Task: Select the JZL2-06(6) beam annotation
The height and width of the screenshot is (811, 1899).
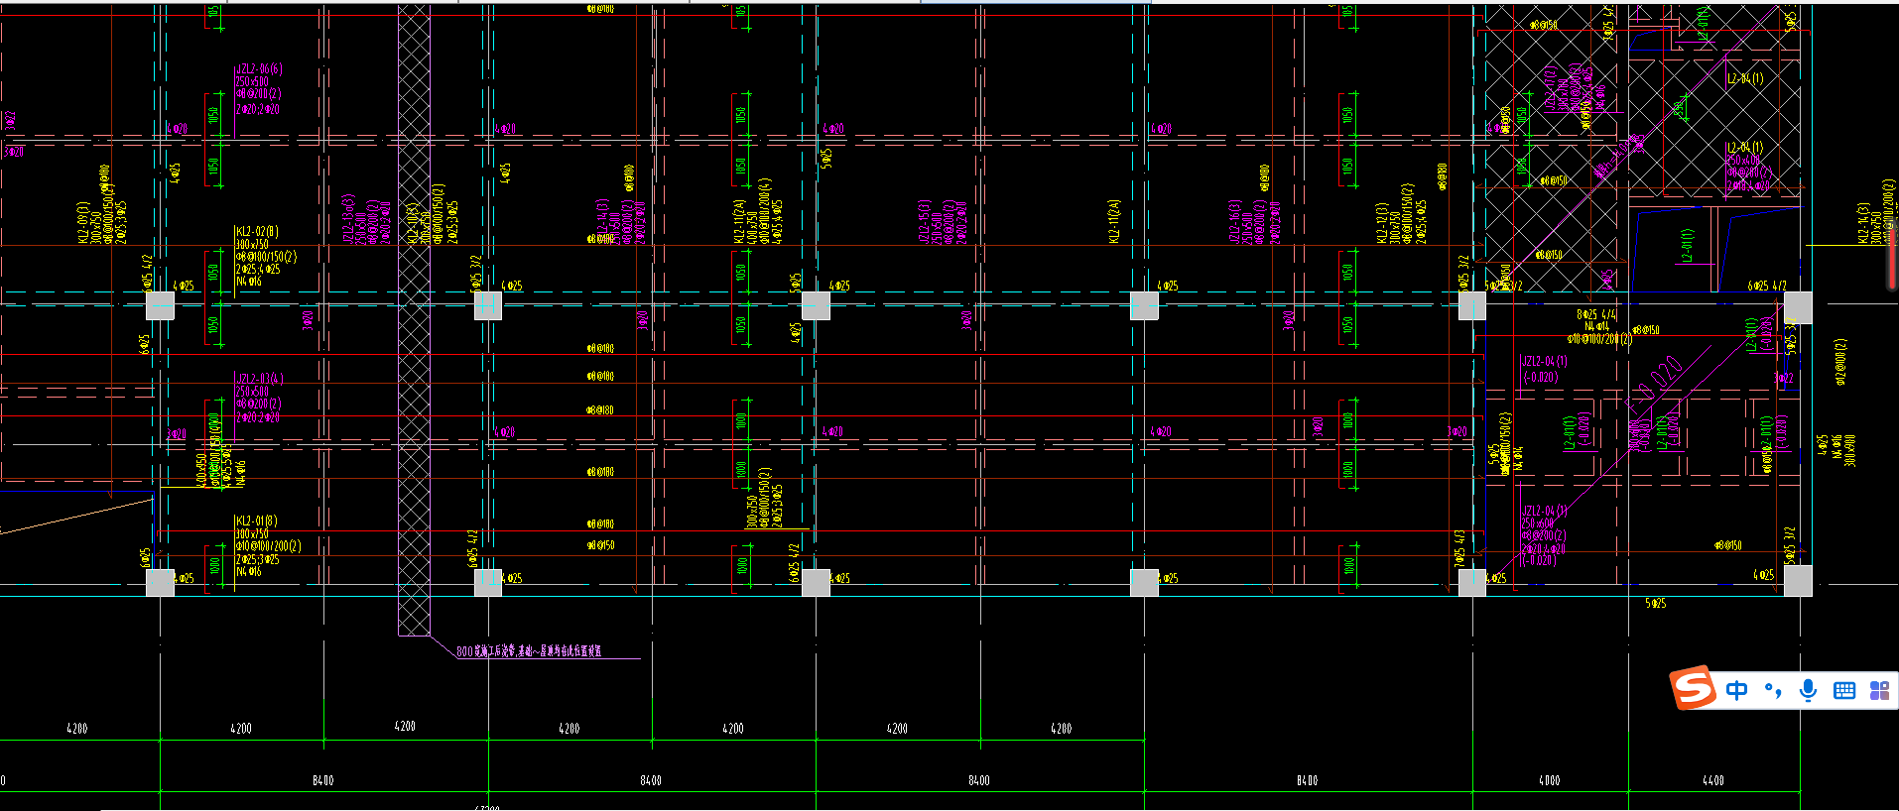Action: [x=259, y=69]
